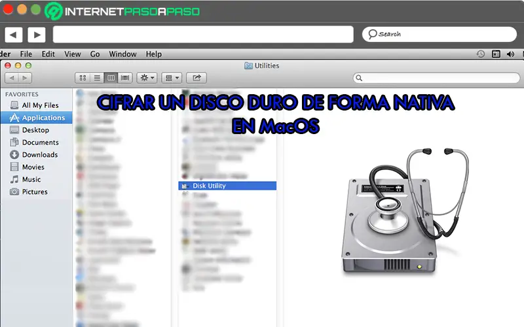Click the FAVORITES sidebar heading

pos(22,94)
